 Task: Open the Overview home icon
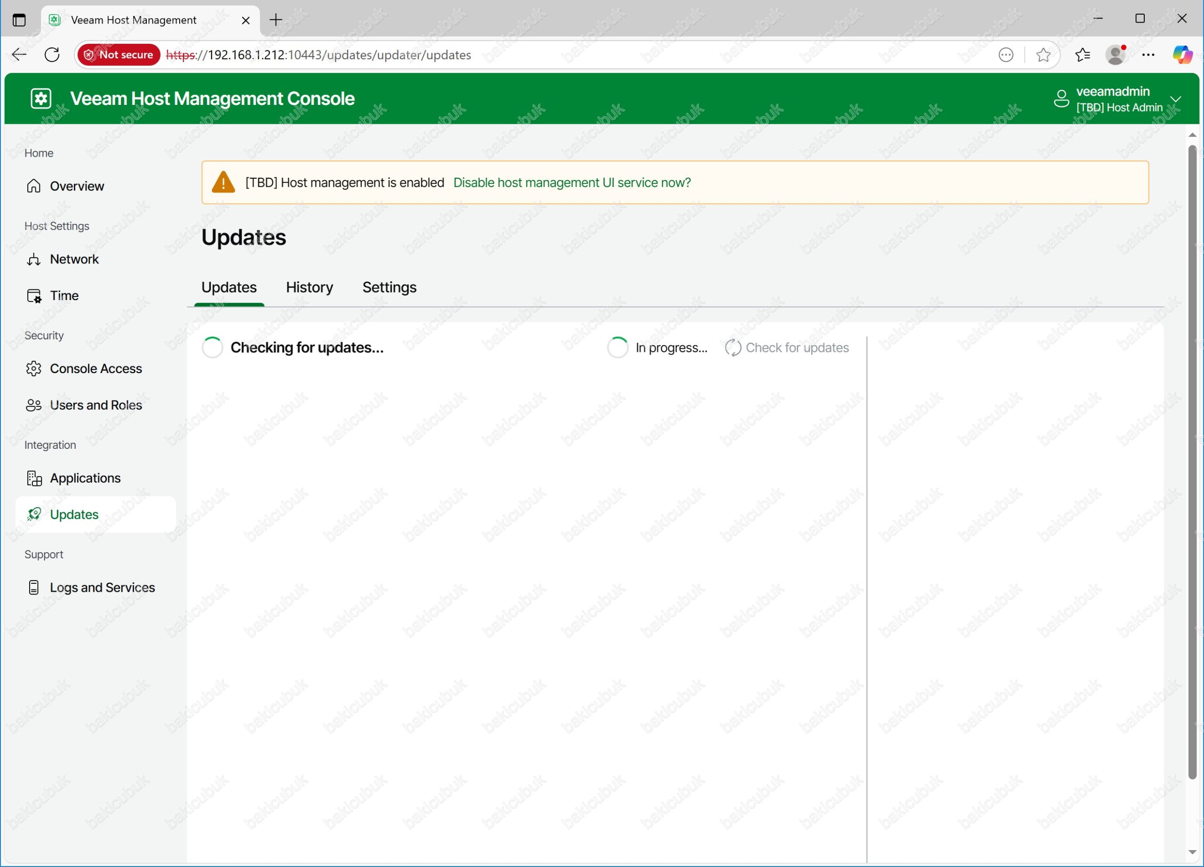(33, 186)
